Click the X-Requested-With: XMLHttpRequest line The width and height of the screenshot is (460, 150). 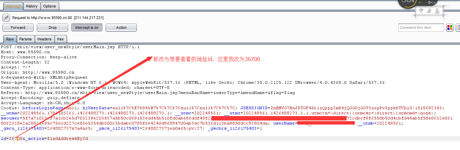[x=44, y=77]
